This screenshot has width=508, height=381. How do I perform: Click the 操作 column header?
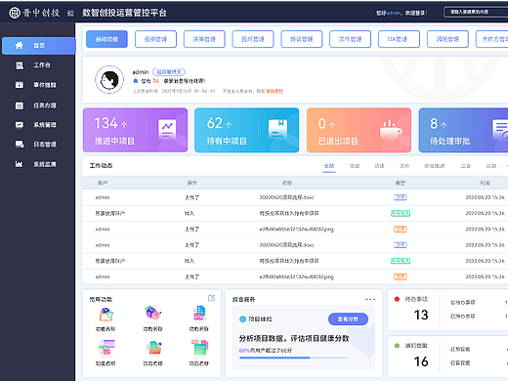(191, 183)
